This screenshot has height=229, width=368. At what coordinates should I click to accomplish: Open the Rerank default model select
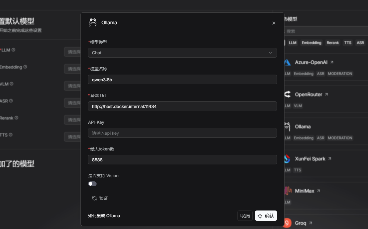coord(72,120)
